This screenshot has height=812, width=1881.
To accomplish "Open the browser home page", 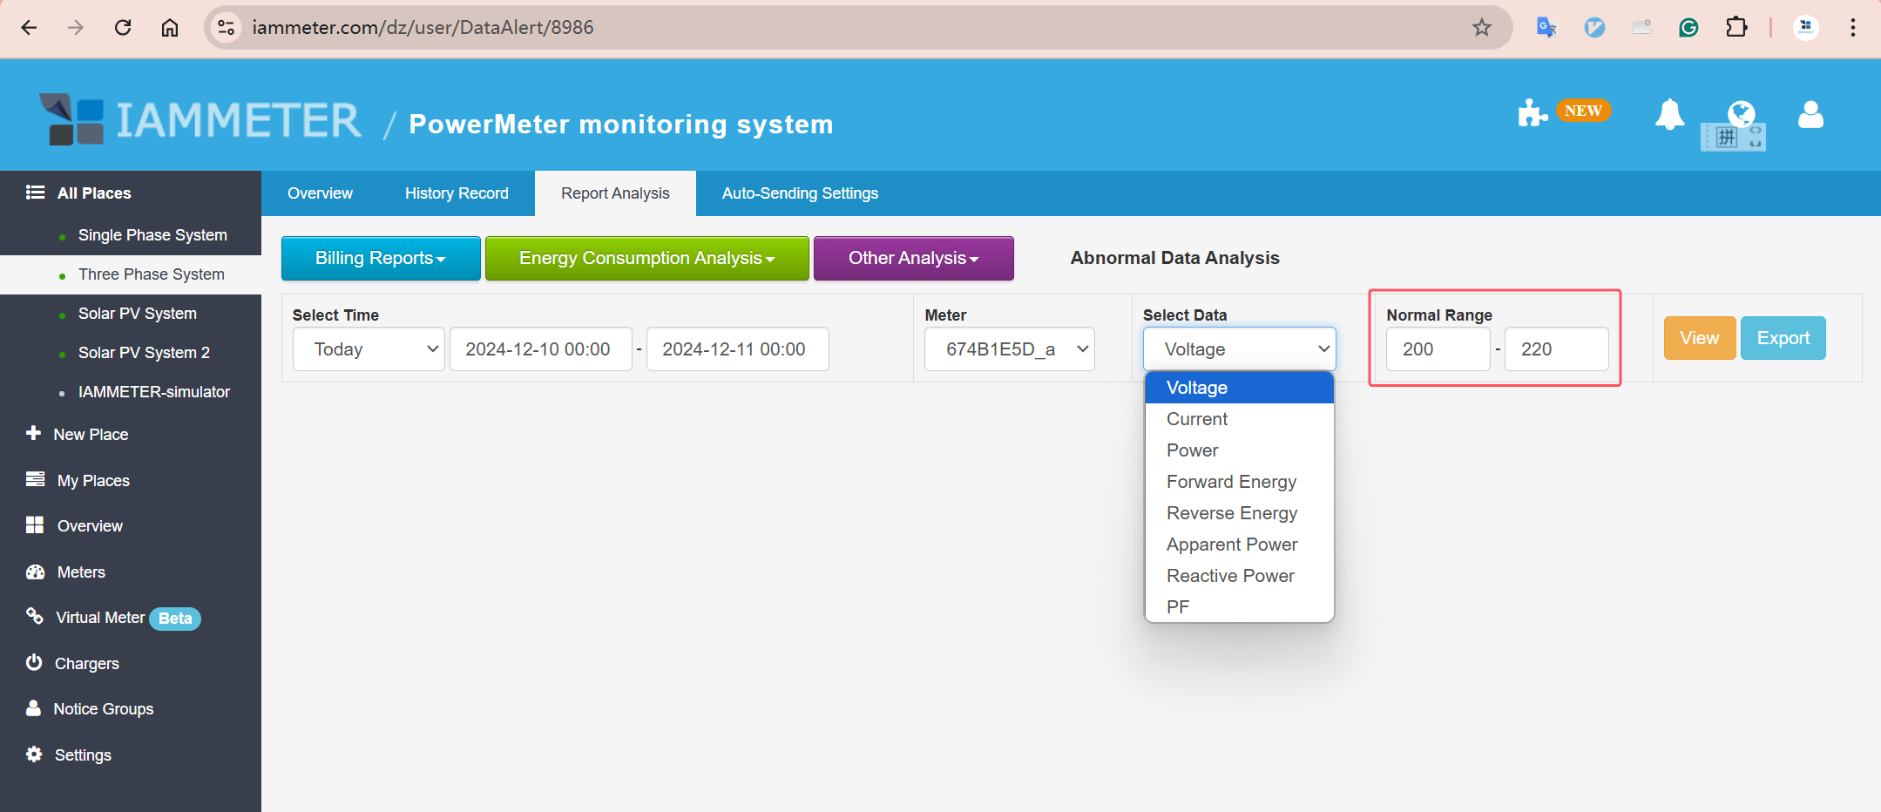I will point(170,28).
